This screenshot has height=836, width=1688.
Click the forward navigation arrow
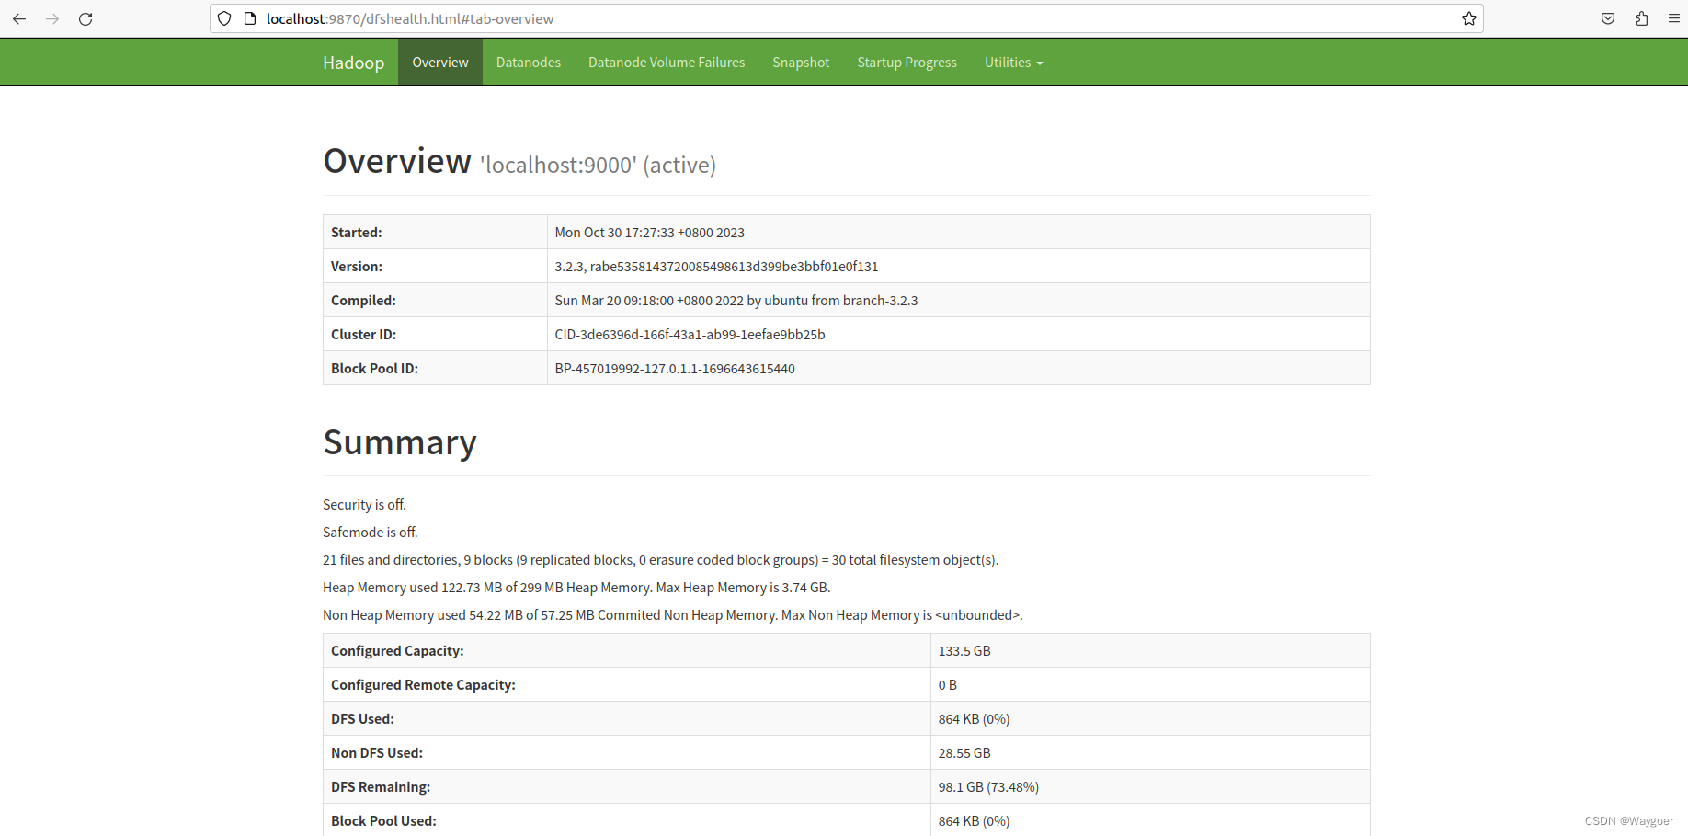(x=52, y=18)
